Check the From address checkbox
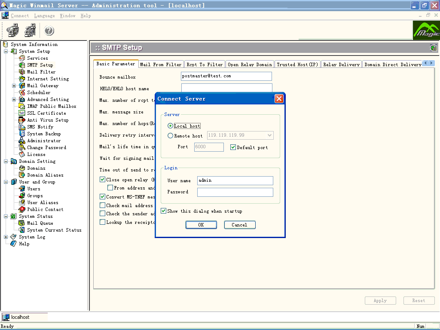Viewport: 440px width, 330px height. [110, 188]
